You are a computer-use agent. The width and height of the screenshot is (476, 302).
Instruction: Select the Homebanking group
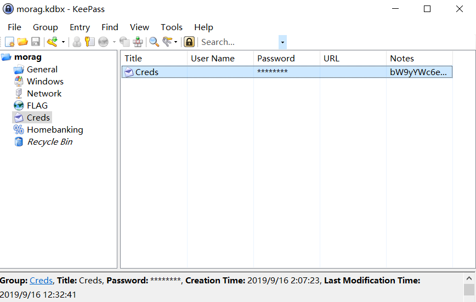(55, 130)
